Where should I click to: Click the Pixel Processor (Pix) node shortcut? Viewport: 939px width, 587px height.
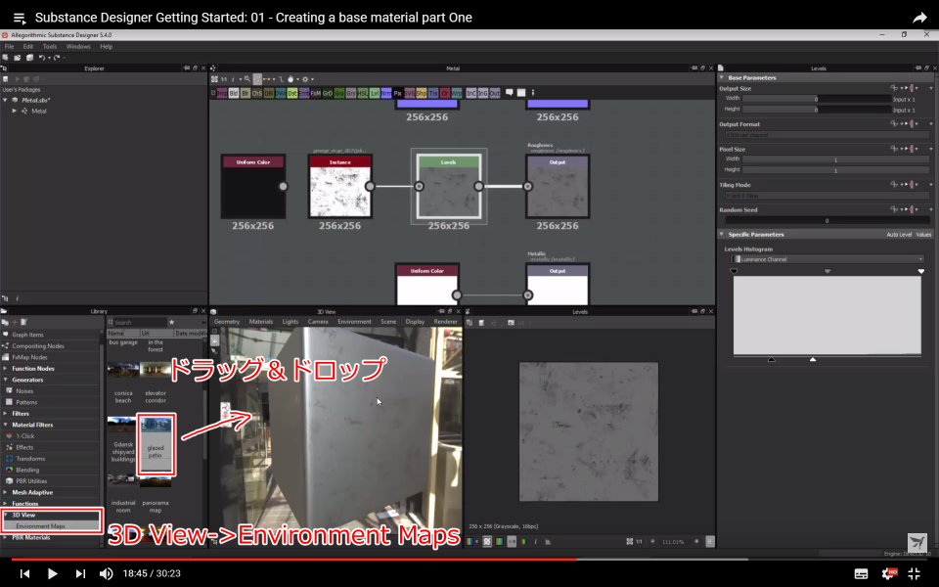pyautogui.click(x=398, y=93)
